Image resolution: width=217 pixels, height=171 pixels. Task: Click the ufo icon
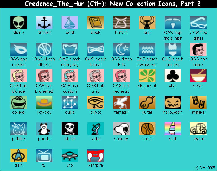70,155
